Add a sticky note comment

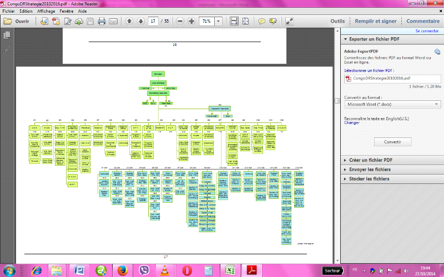[x=262, y=22]
